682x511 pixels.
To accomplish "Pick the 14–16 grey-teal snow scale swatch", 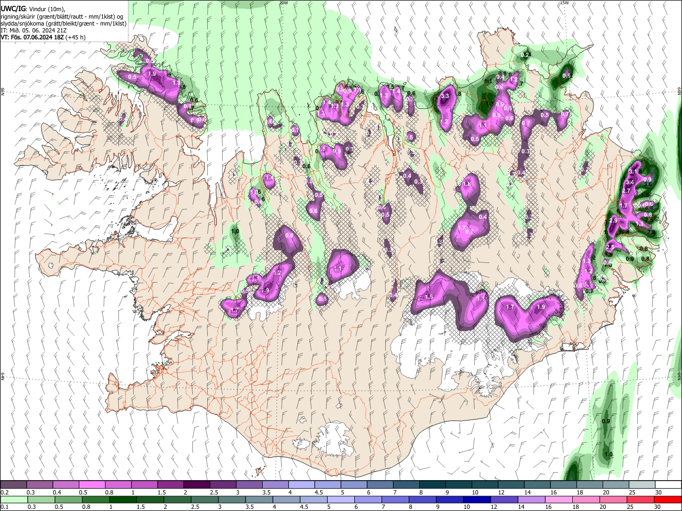I will [x=538, y=485].
